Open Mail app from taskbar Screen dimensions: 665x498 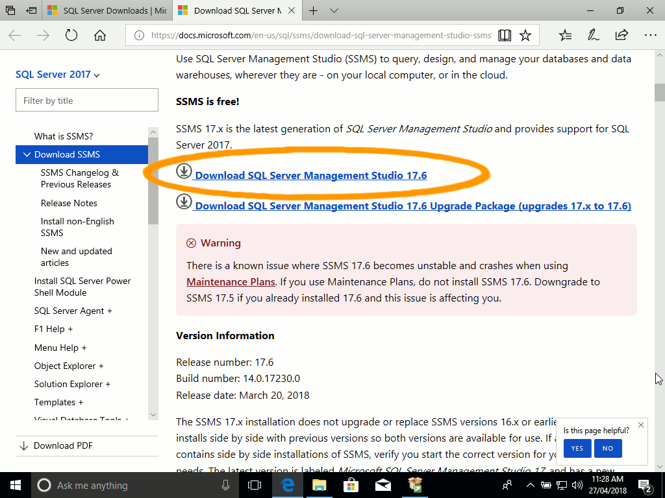(x=383, y=485)
